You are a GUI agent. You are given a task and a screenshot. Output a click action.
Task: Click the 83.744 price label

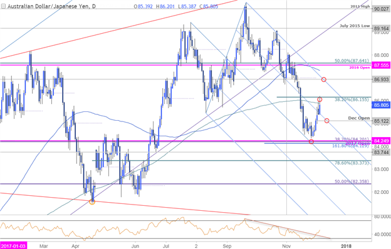pos(381,152)
